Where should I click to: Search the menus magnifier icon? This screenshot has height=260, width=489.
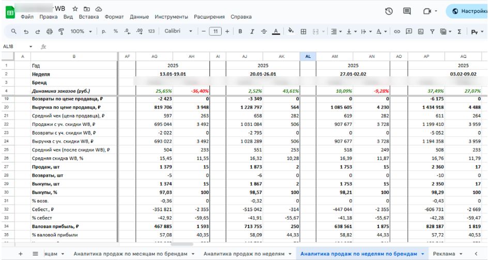pyautogui.click(x=14, y=31)
